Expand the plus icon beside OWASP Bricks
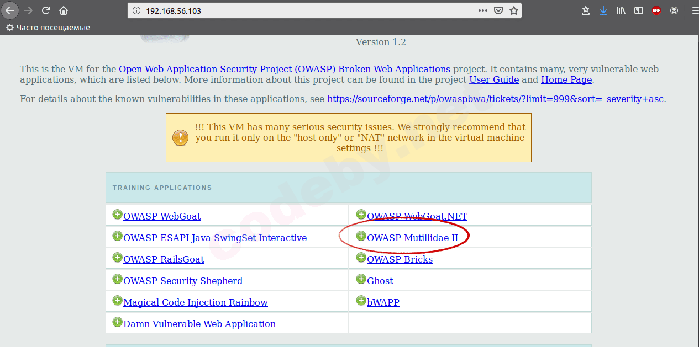The width and height of the screenshot is (699, 347). point(361,258)
